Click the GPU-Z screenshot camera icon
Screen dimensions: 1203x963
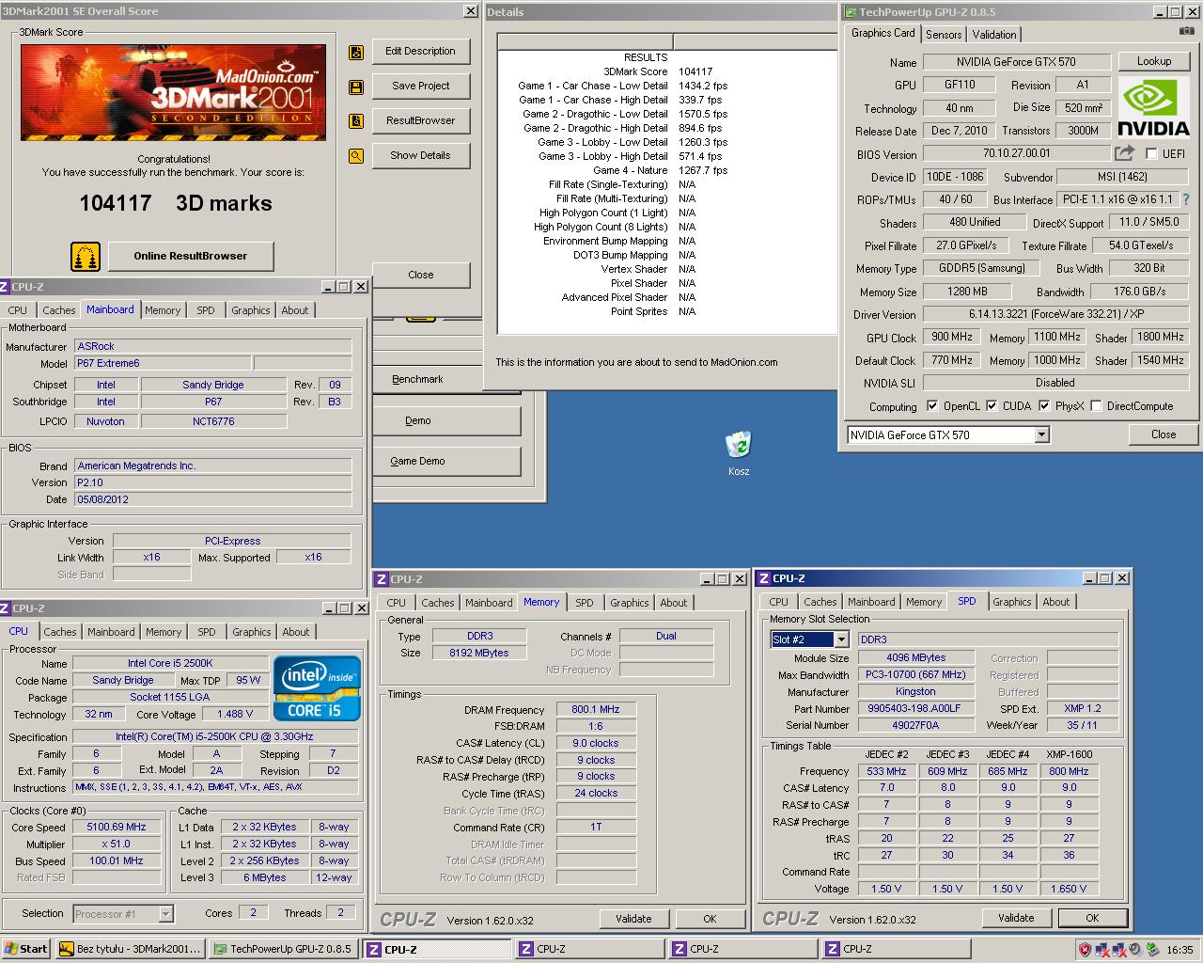click(x=1188, y=33)
